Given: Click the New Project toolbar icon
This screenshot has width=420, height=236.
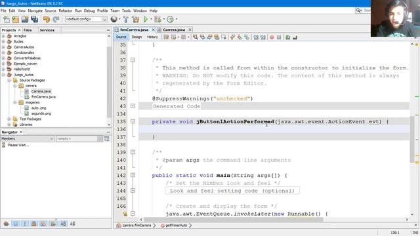Looking at the screenshot, I should point(16,19).
